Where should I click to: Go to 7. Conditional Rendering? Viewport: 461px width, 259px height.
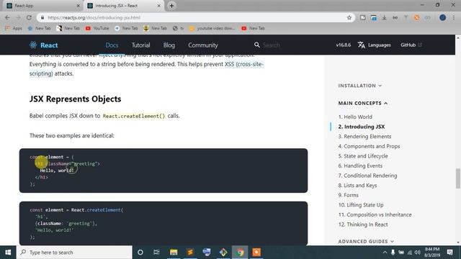(x=367, y=176)
